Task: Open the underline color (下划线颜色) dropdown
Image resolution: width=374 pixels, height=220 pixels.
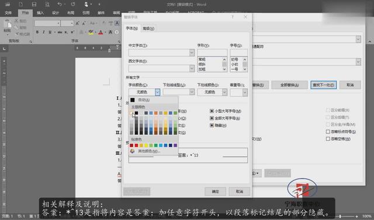Action: click(x=224, y=92)
